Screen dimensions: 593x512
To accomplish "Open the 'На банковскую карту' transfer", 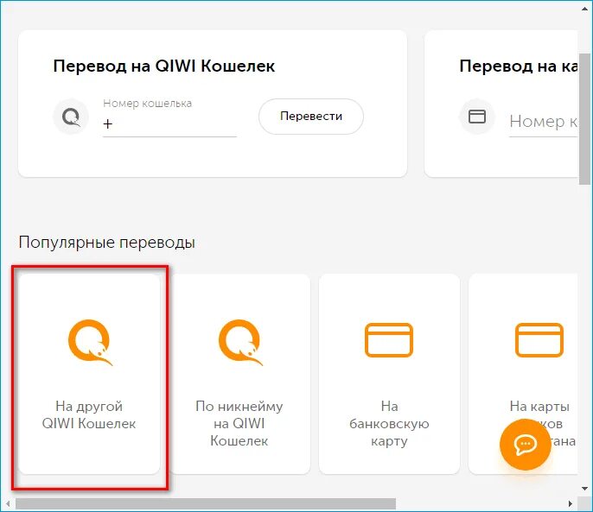I will coord(389,374).
